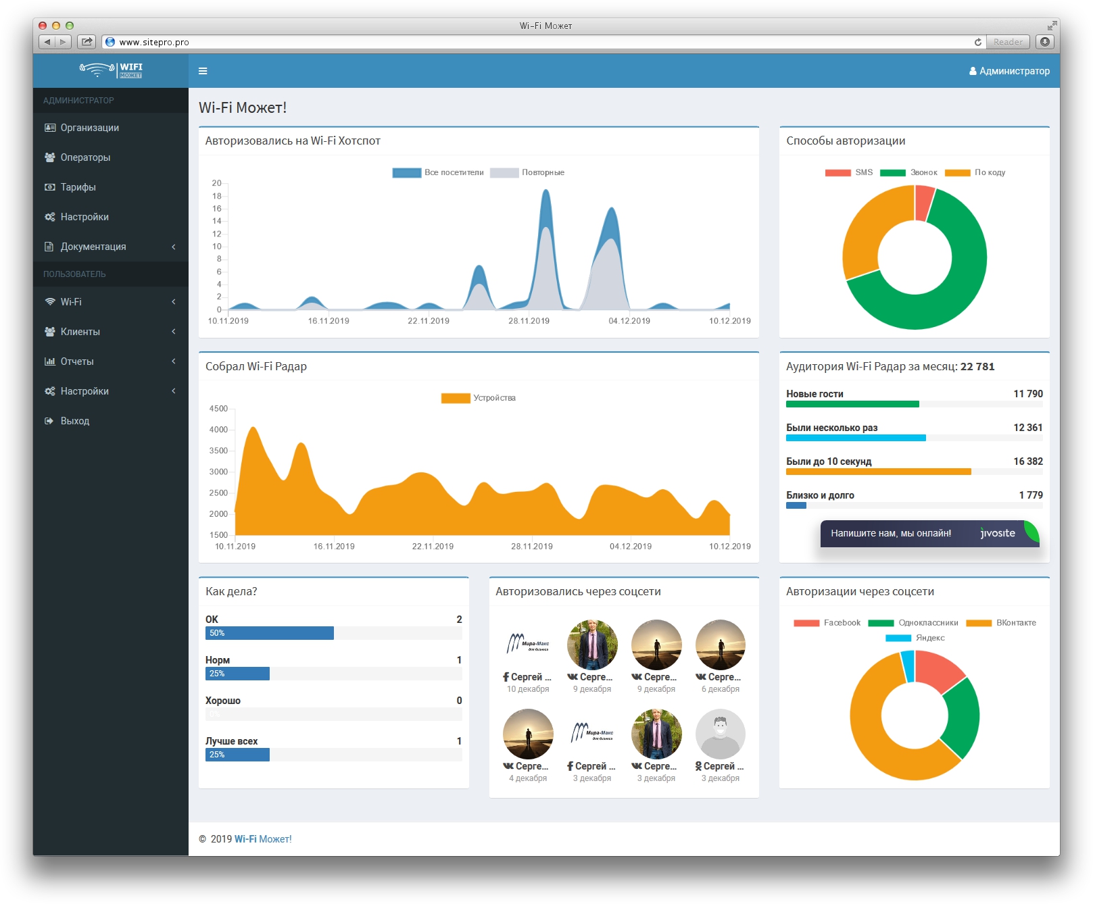Image resolution: width=1093 pixels, height=904 pixels.
Task: Open the Администратор user menu
Action: pos(1009,71)
